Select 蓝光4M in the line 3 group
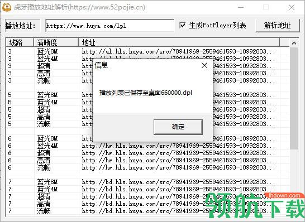The image size is (305, 222). 47,59
